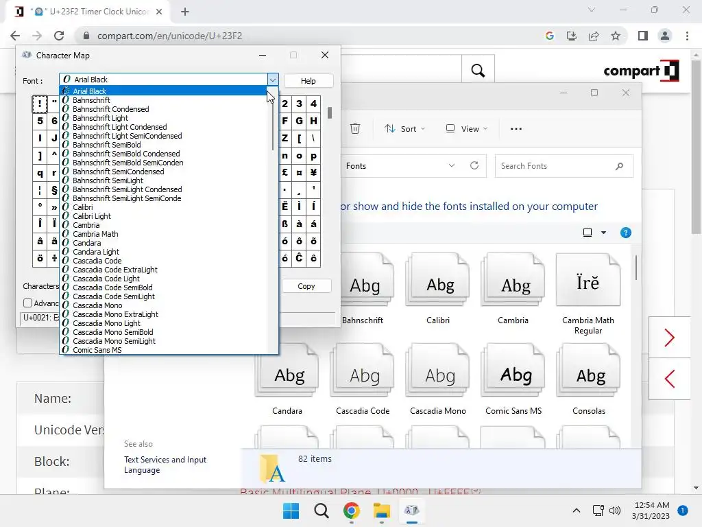Open Windows Start menu

(x=291, y=511)
